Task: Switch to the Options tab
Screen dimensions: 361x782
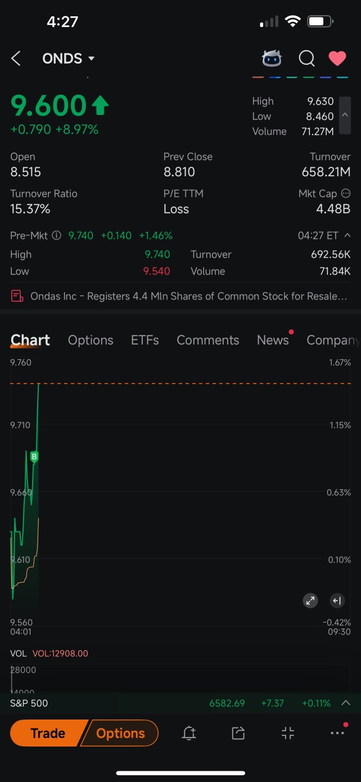Action: 91,340
